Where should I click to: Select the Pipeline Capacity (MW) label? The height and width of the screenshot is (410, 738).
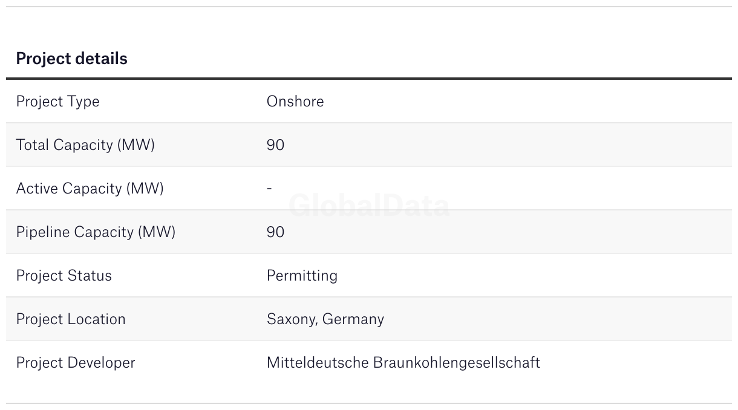pos(96,232)
